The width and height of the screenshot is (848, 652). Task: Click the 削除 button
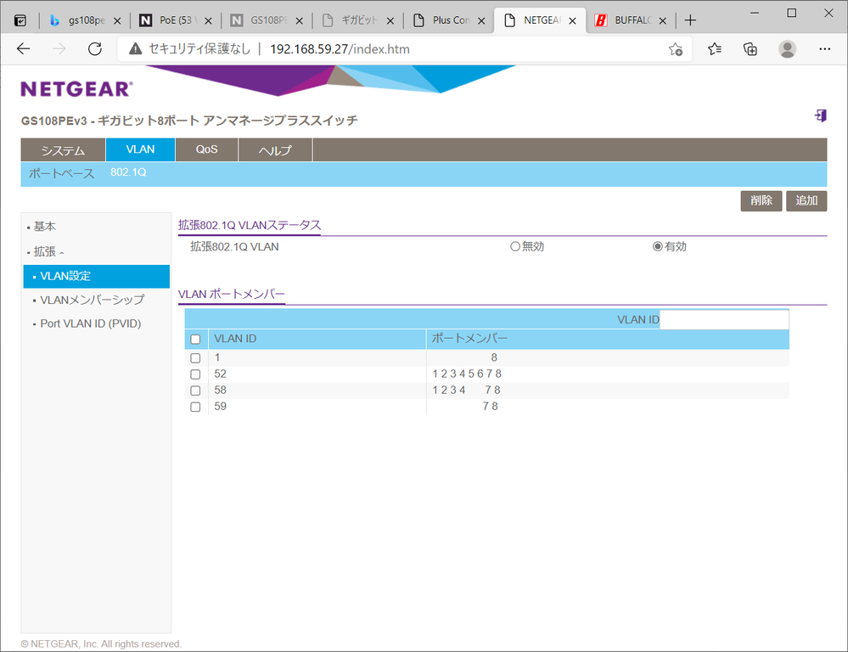pos(761,200)
